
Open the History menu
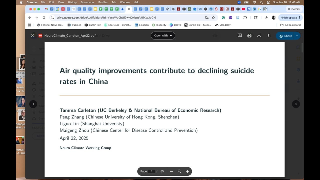[72, 2]
